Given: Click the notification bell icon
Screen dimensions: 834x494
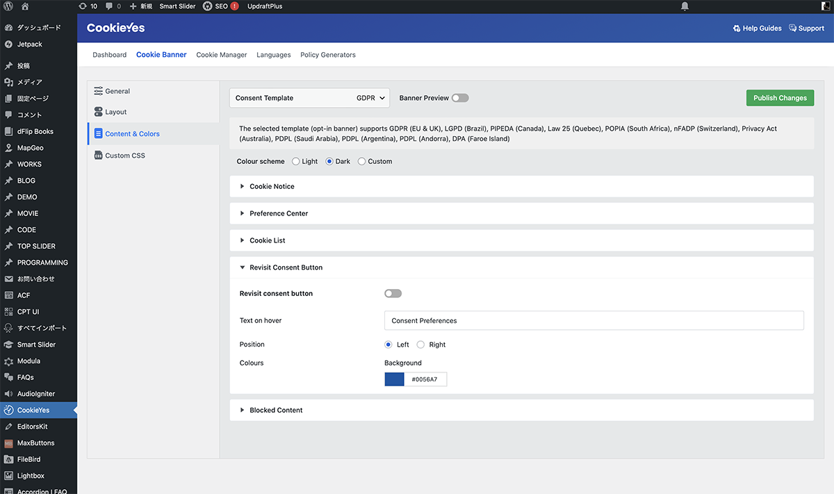Looking at the screenshot, I should [685, 6].
